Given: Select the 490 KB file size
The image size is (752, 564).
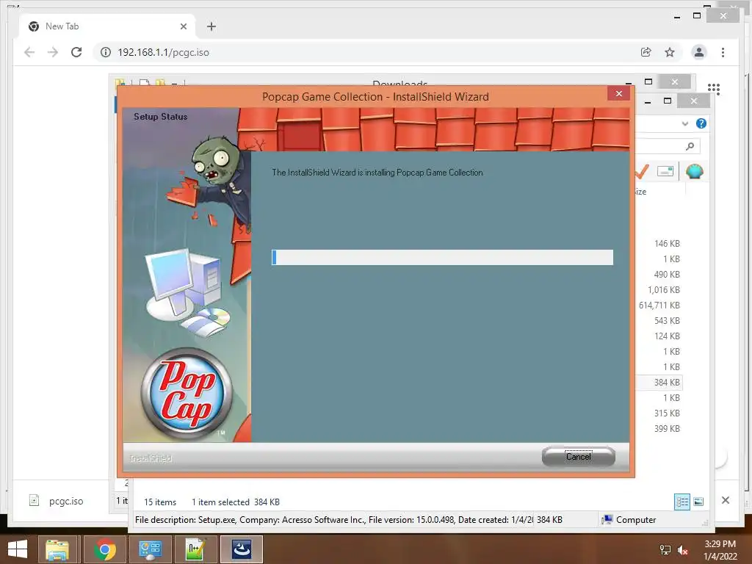Looking at the screenshot, I should pyautogui.click(x=667, y=275).
